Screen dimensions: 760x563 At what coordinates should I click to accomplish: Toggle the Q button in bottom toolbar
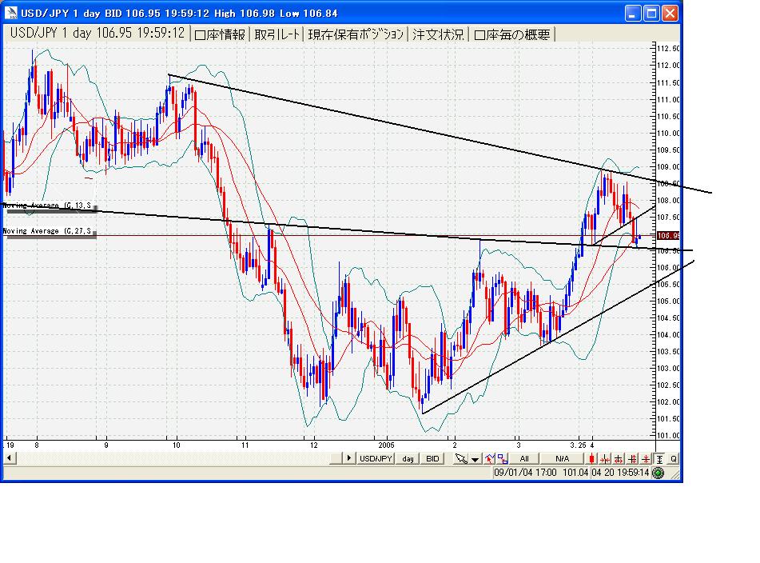pos(673,459)
